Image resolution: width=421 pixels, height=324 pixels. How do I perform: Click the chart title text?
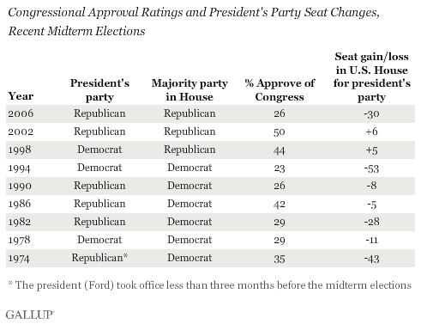[x=194, y=21]
